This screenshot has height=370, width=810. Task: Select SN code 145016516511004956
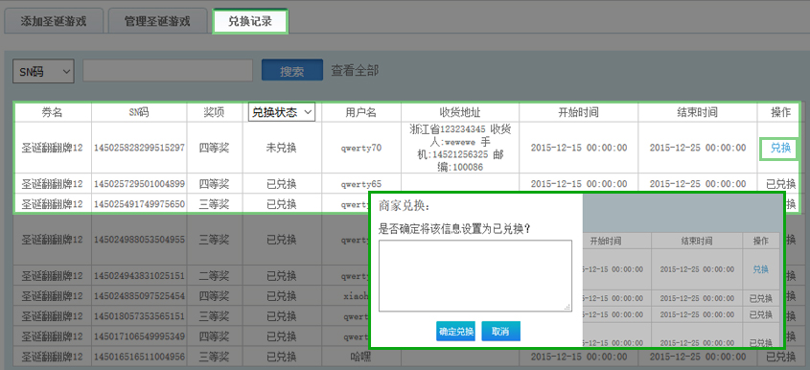click(x=139, y=357)
